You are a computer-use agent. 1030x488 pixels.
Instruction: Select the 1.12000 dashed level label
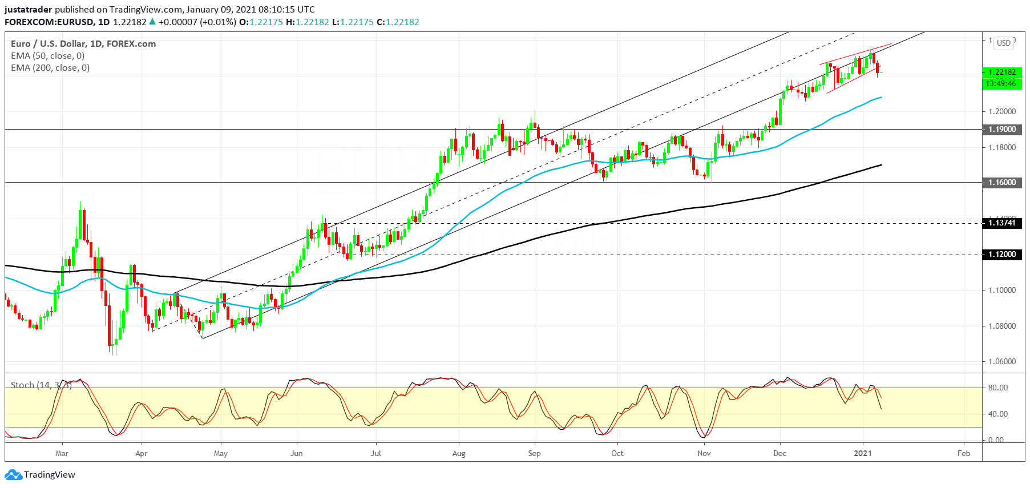pos(1002,255)
